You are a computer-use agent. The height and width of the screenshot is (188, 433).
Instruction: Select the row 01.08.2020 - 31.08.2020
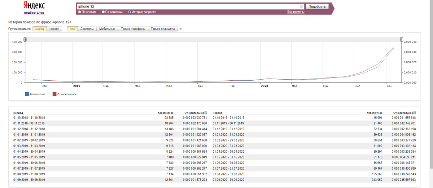pyautogui.click(x=315, y=174)
